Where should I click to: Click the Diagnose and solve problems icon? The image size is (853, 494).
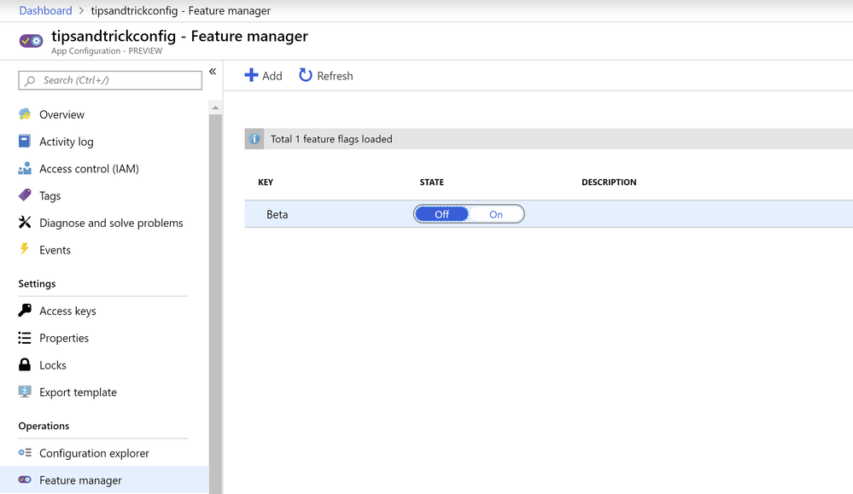click(25, 223)
